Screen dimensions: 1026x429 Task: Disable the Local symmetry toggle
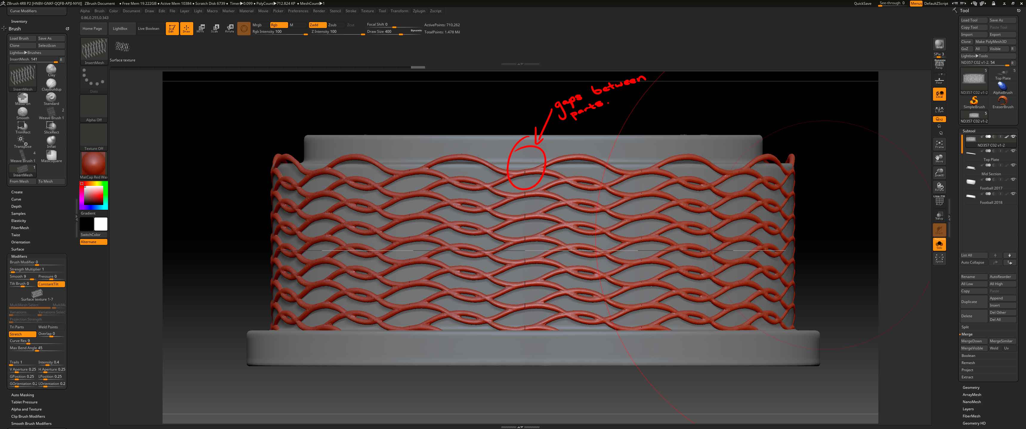click(939, 94)
